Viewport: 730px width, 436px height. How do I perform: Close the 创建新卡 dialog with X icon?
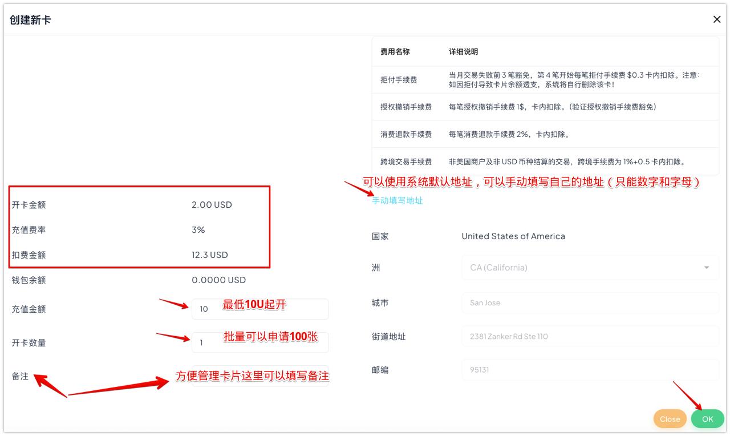pos(717,19)
